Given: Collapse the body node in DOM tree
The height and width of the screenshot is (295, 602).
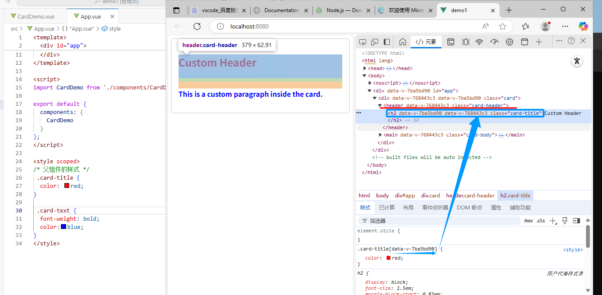Looking at the screenshot, I should point(365,76).
